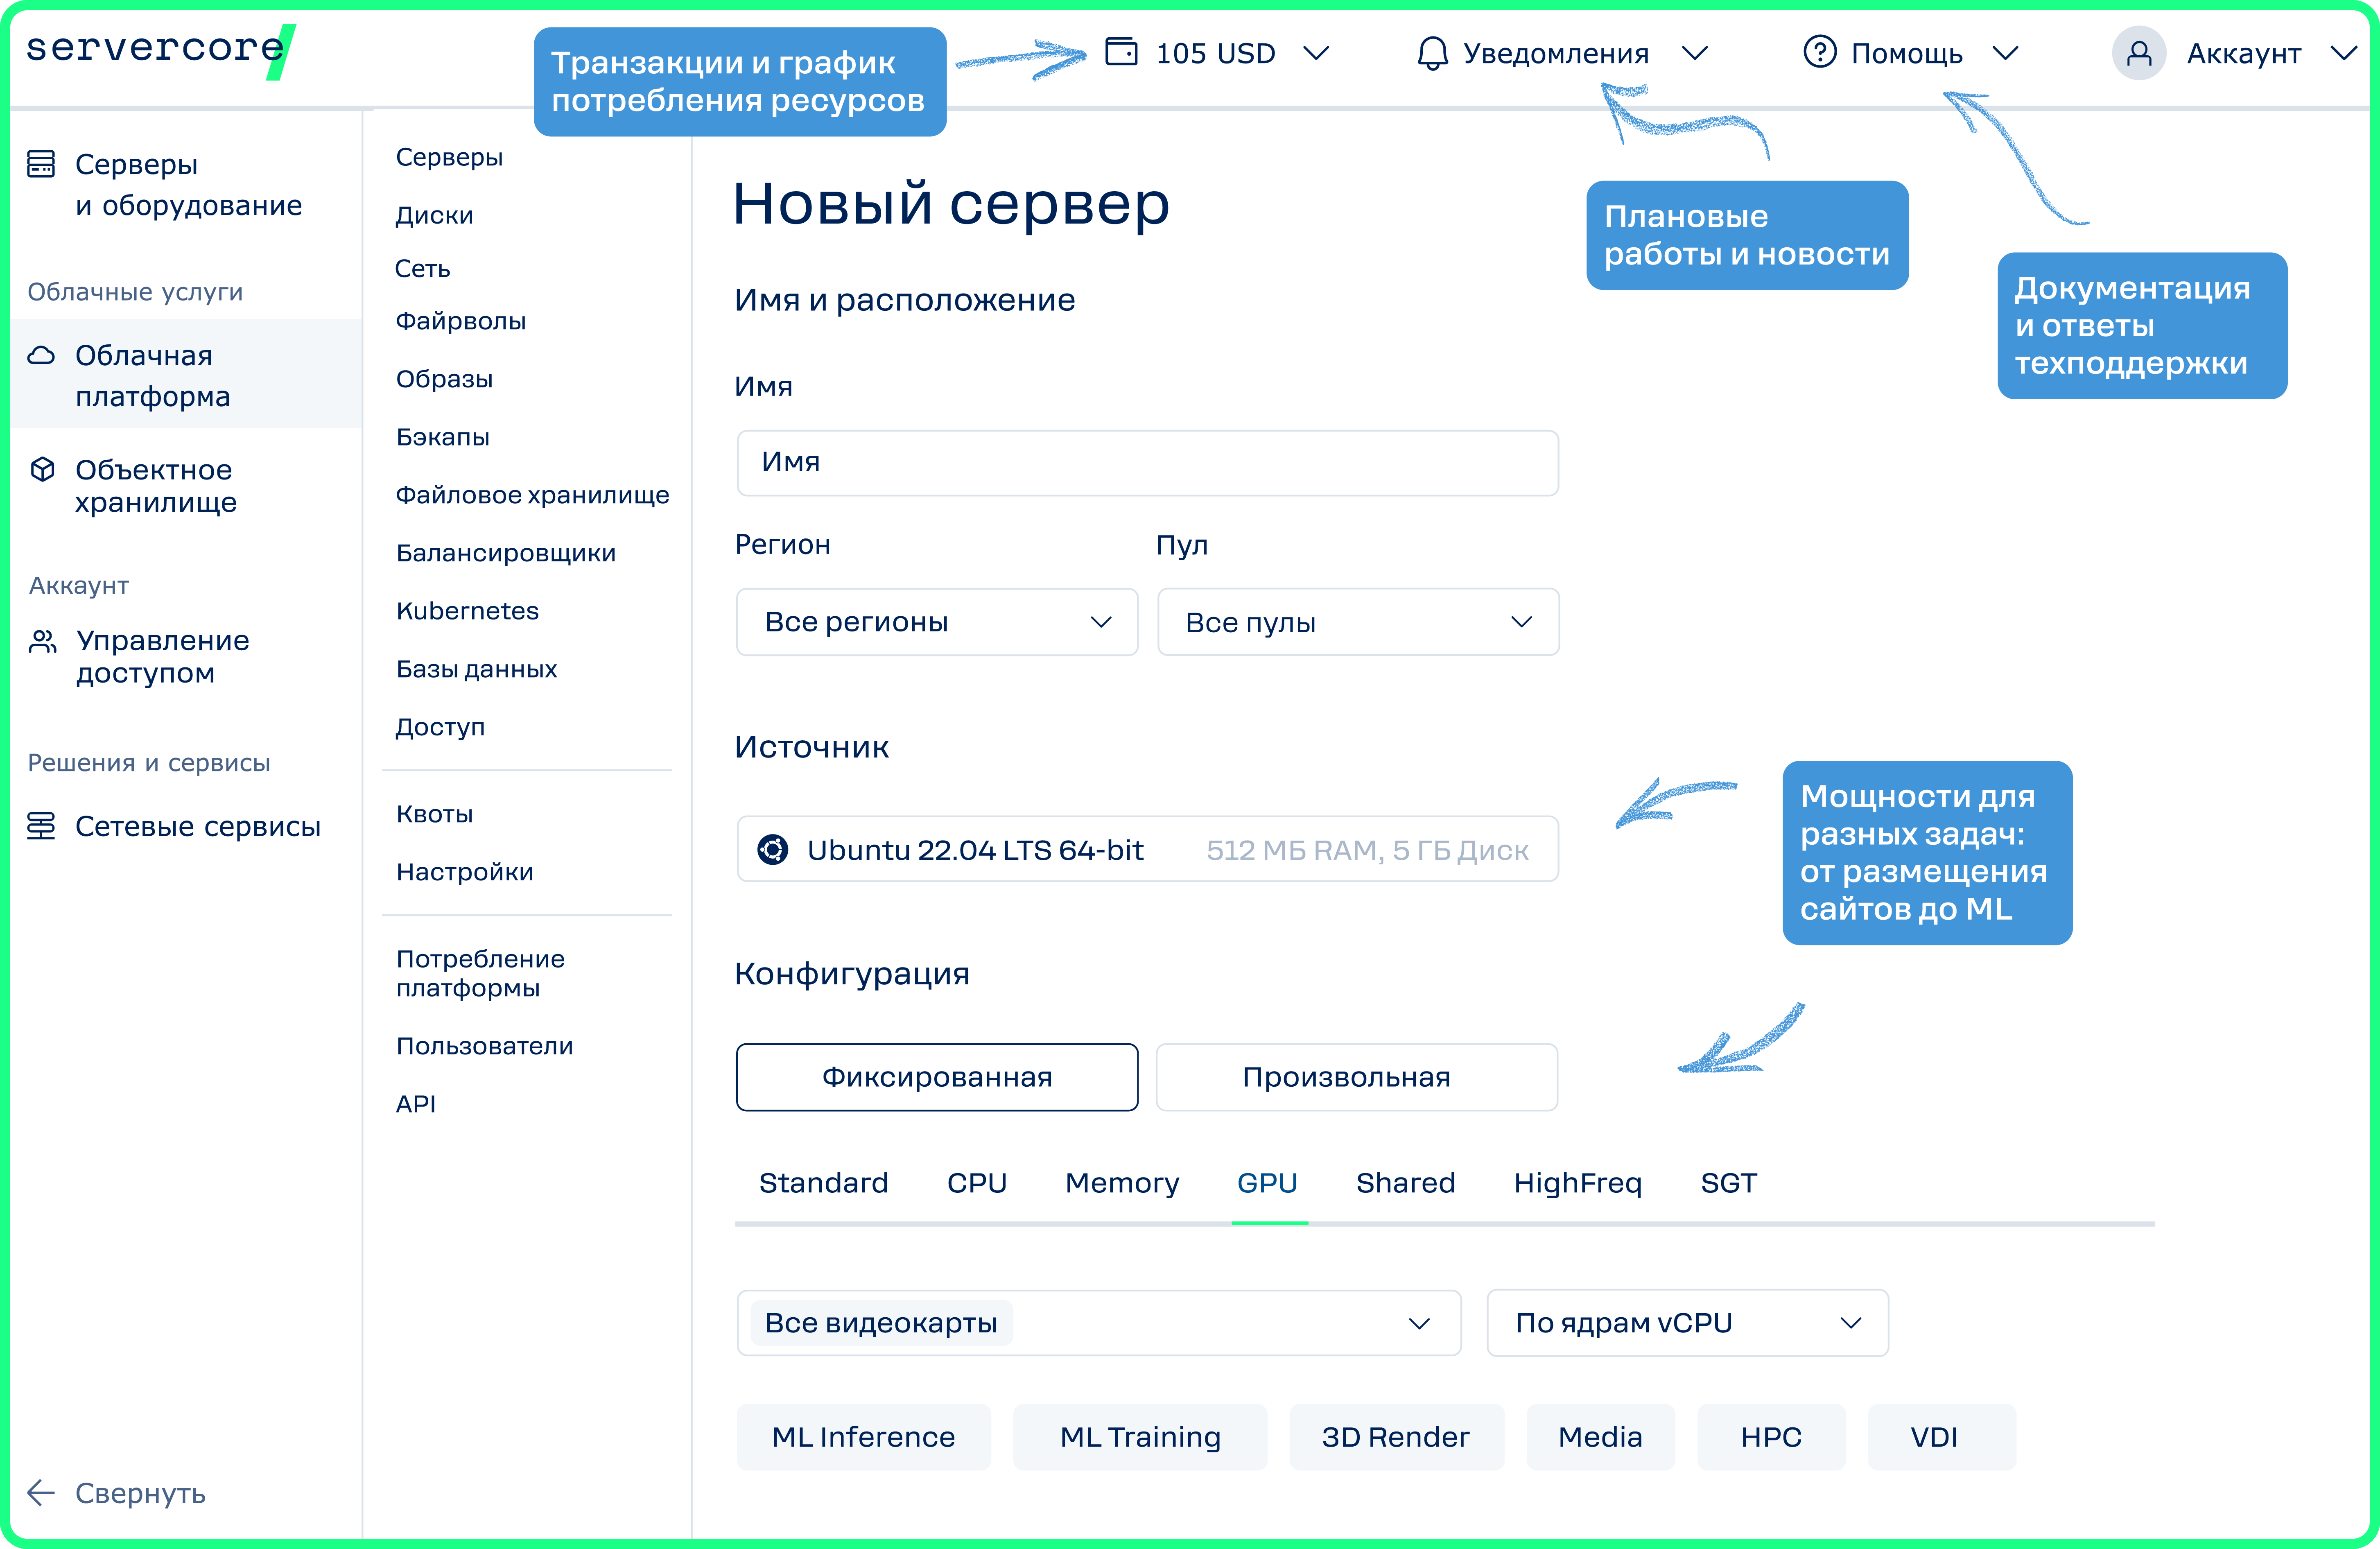Toggle the ML Inference filter chip
The height and width of the screenshot is (1549, 2380).
point(864,1437)
